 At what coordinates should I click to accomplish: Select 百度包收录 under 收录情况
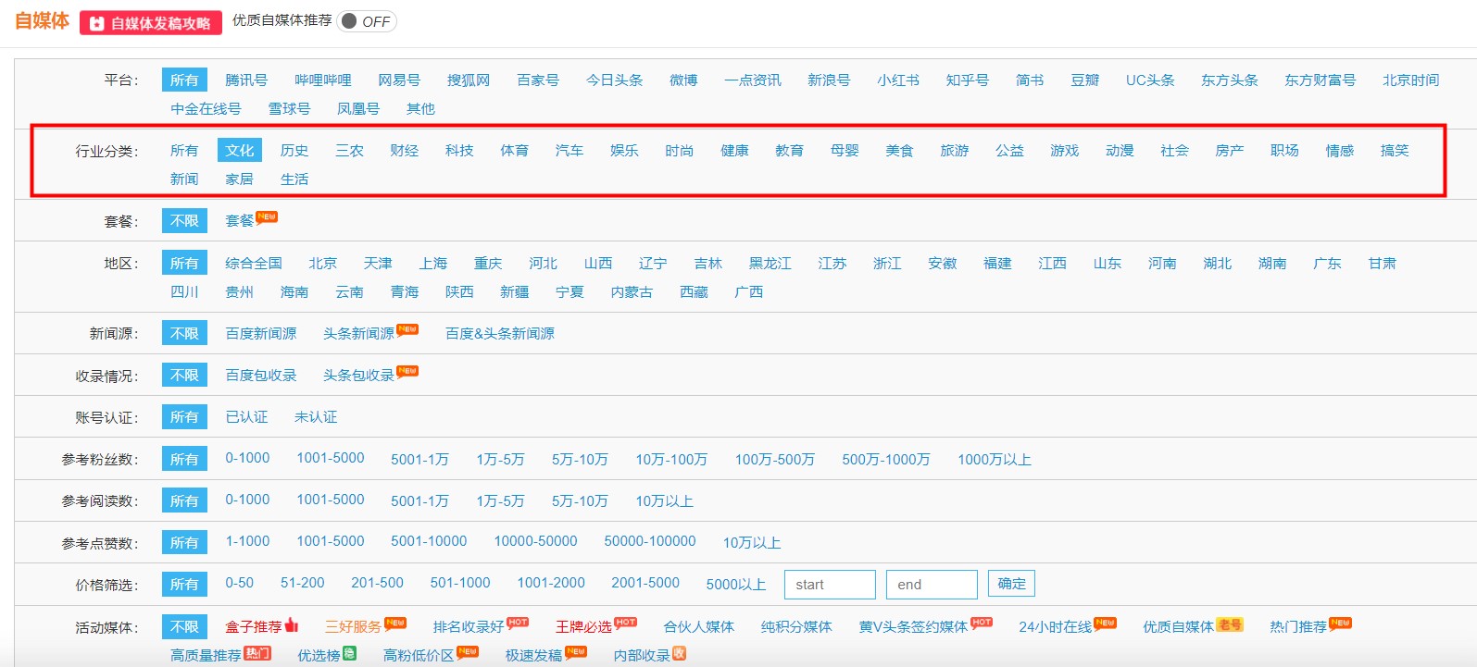click(x=261, y=376)
